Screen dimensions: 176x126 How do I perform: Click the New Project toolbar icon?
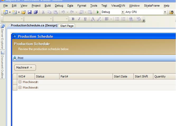coord(6,12)
